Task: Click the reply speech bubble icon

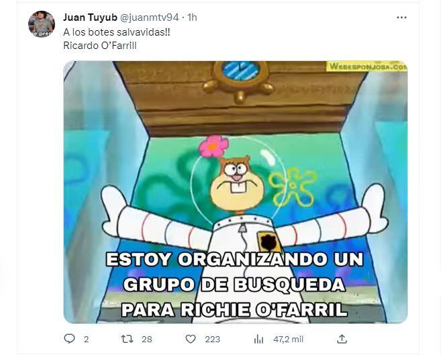Action: (69, 339)
